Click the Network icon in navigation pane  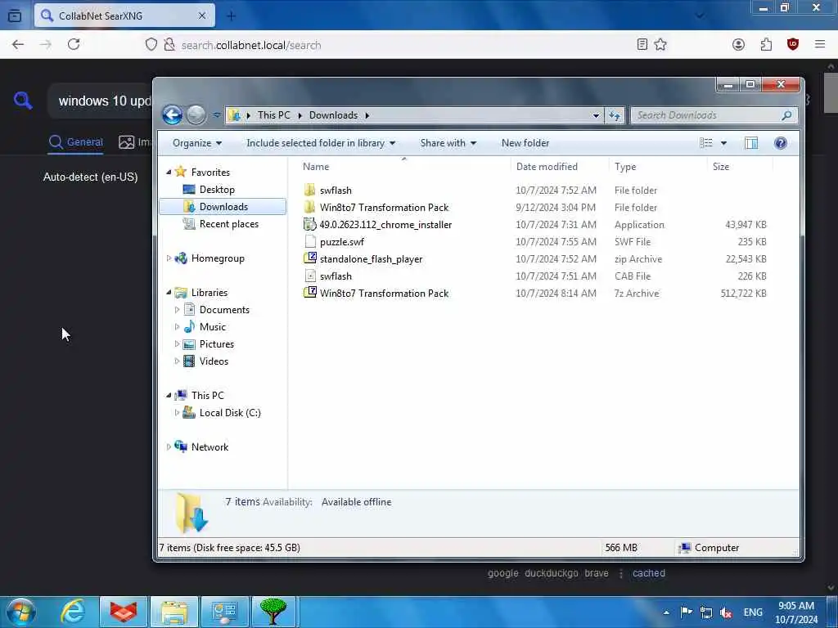(181, 446)
